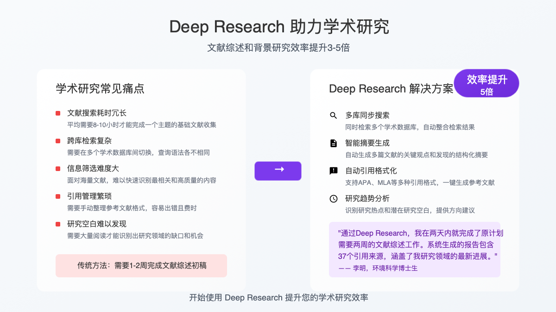Click the red bullet beside 研究空白难以发现
Screen dimensions: 556x312
click(58, 224)
